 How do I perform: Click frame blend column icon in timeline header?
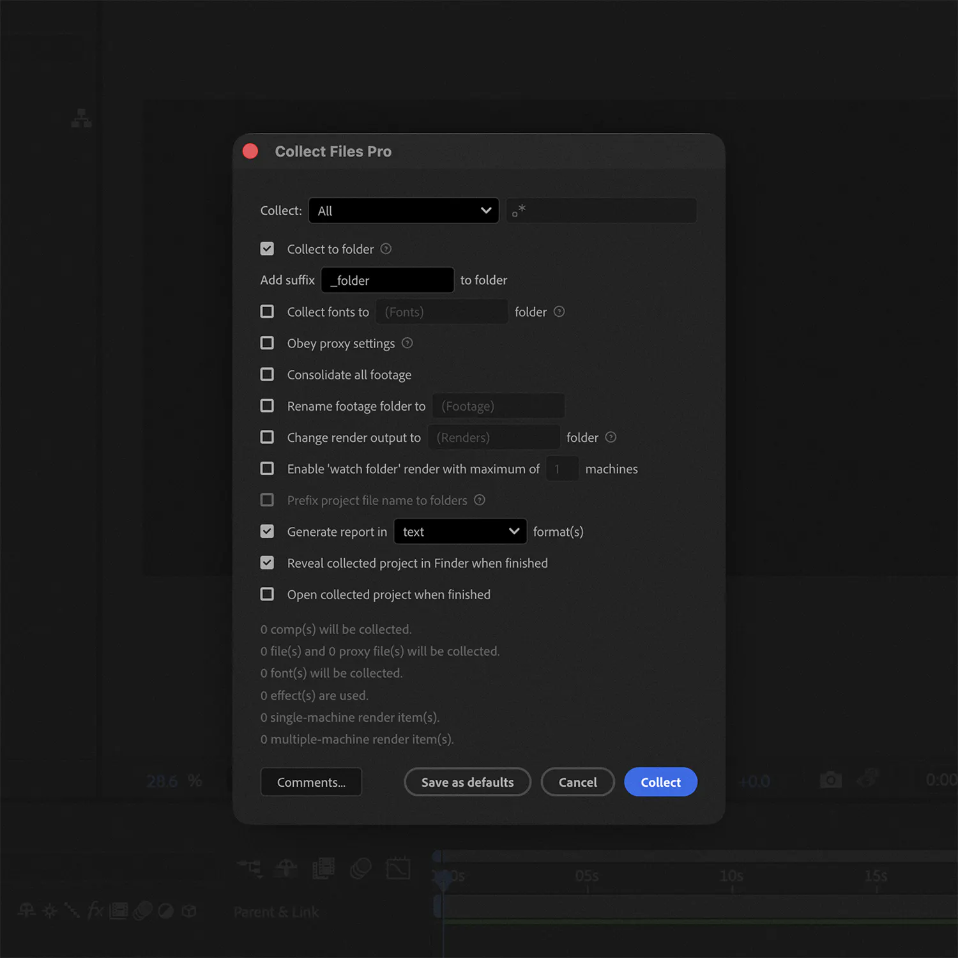[x=119, y=911]
